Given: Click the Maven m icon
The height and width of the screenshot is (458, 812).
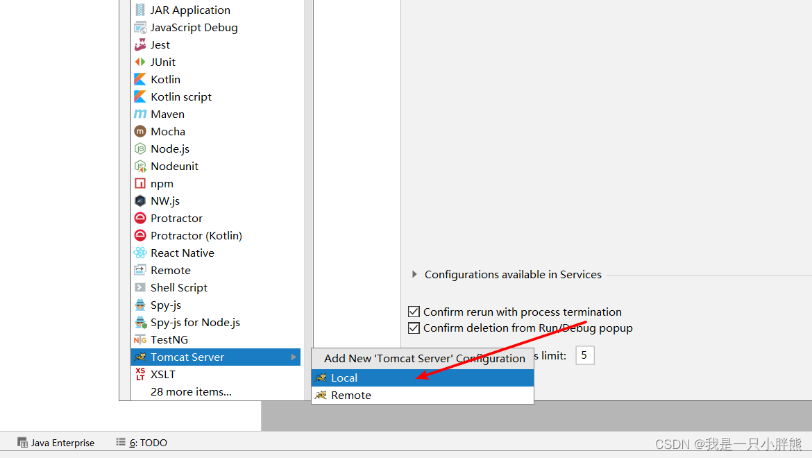Looking at the screenshot, I should click(x=139, y=114).
